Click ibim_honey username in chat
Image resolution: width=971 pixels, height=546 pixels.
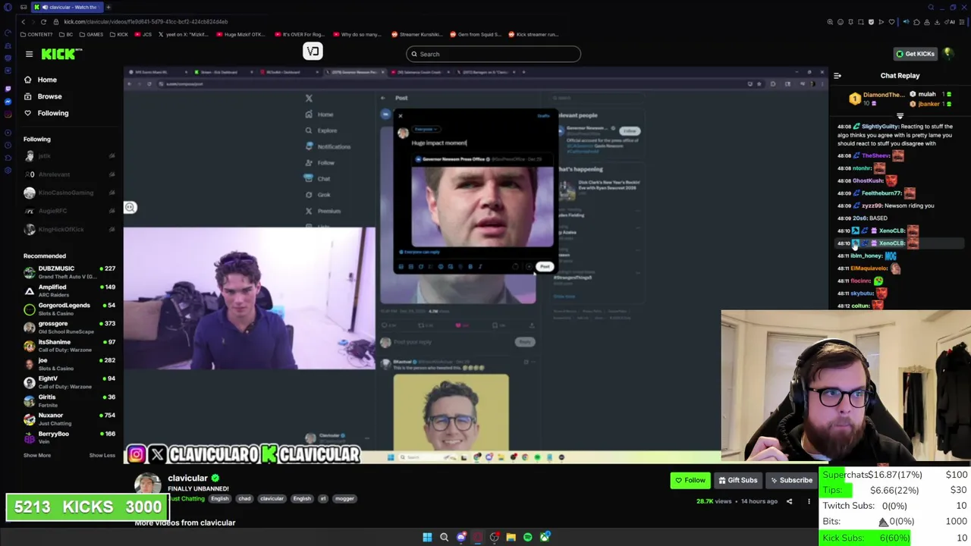pyautogui.click(x=866, y=256)
